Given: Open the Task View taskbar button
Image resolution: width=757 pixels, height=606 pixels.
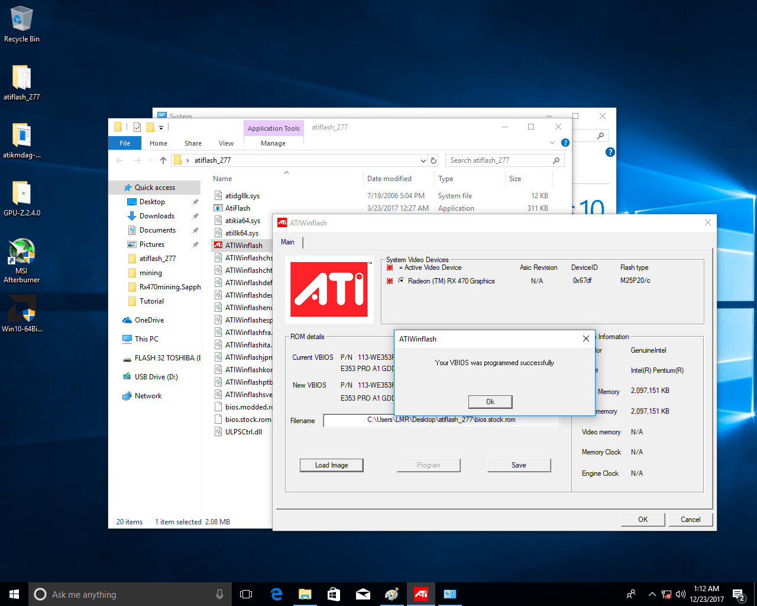Looking at the screenshot, I should 246,594.
